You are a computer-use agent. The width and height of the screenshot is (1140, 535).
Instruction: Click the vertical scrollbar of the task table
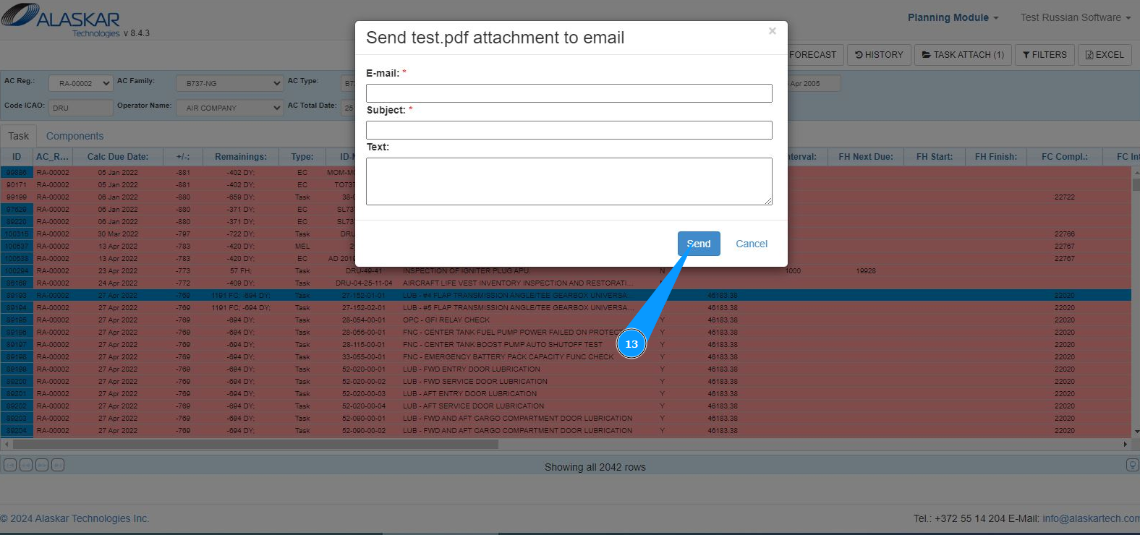(1136, 184)
